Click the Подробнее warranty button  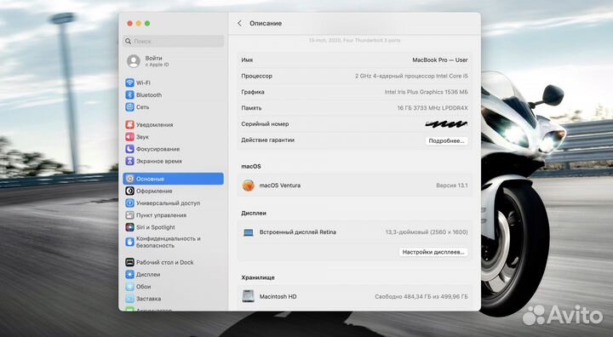(x=446, y=141)
